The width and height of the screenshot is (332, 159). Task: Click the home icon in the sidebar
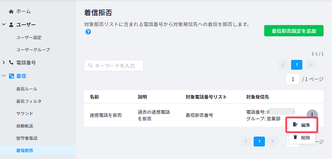click(11, 11)
